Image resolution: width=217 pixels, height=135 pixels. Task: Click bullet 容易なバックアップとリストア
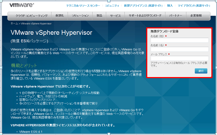coord(37,100)
